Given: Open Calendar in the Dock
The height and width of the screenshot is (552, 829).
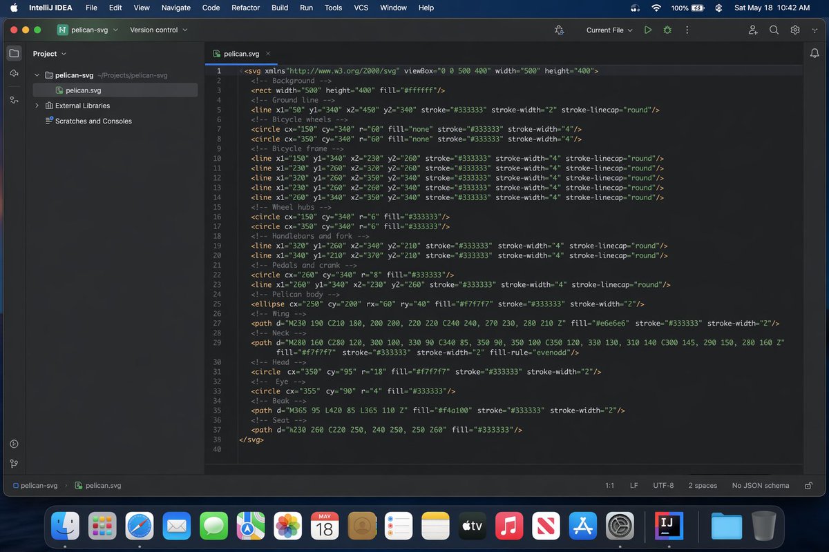Looking at the screenshot, I should (x=325, y=526).
